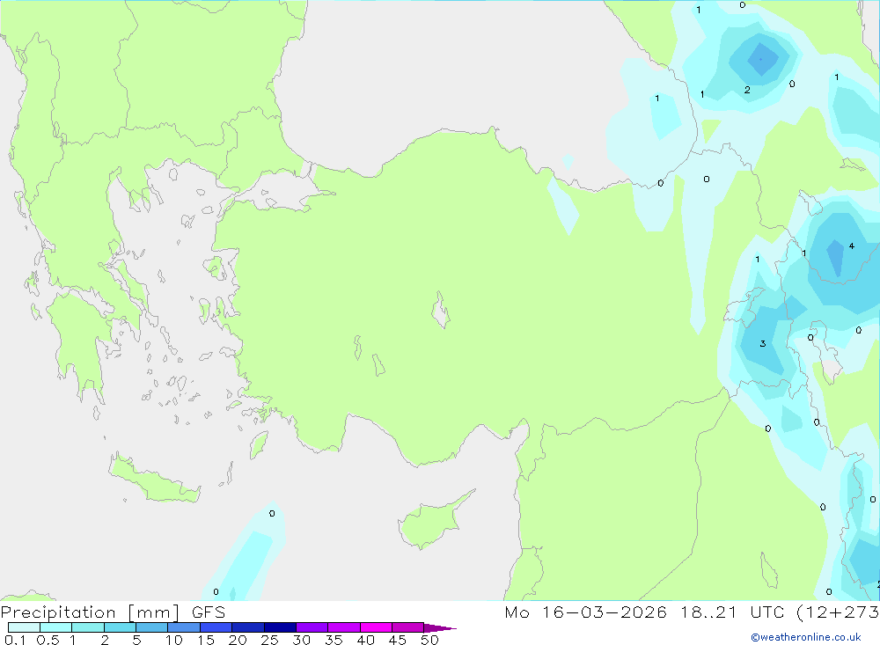Click the above-50 arrow tip of legend
The width and height of the screenshot is (880, 645).
point(441,628)
